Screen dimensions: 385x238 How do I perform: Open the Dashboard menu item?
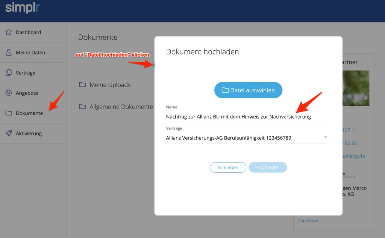click(33, 32)
